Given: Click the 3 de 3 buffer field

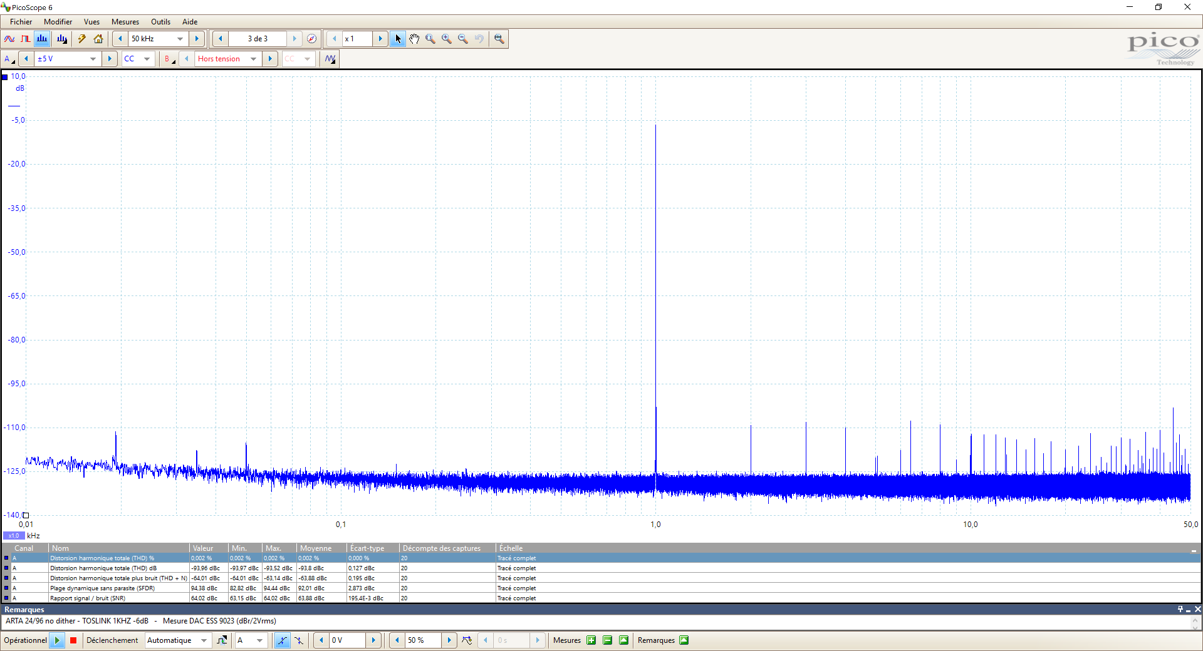Looking at the screenshot, I should click(258, 39).
